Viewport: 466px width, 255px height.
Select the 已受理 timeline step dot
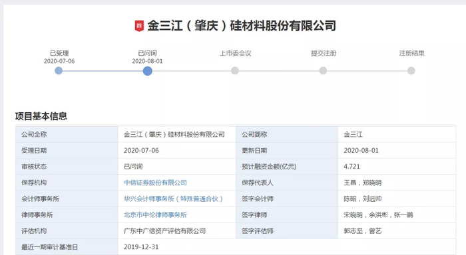pyautogui.click(x=59, y=70)
